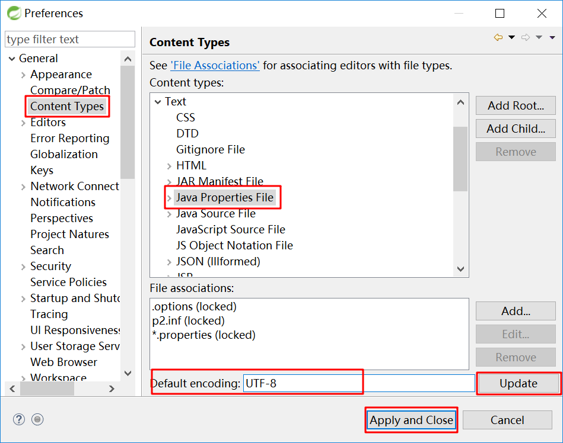This screenshot has height=443, width=563.
Task: Click content types list scroll up arrow
Action: coord(461,102)
